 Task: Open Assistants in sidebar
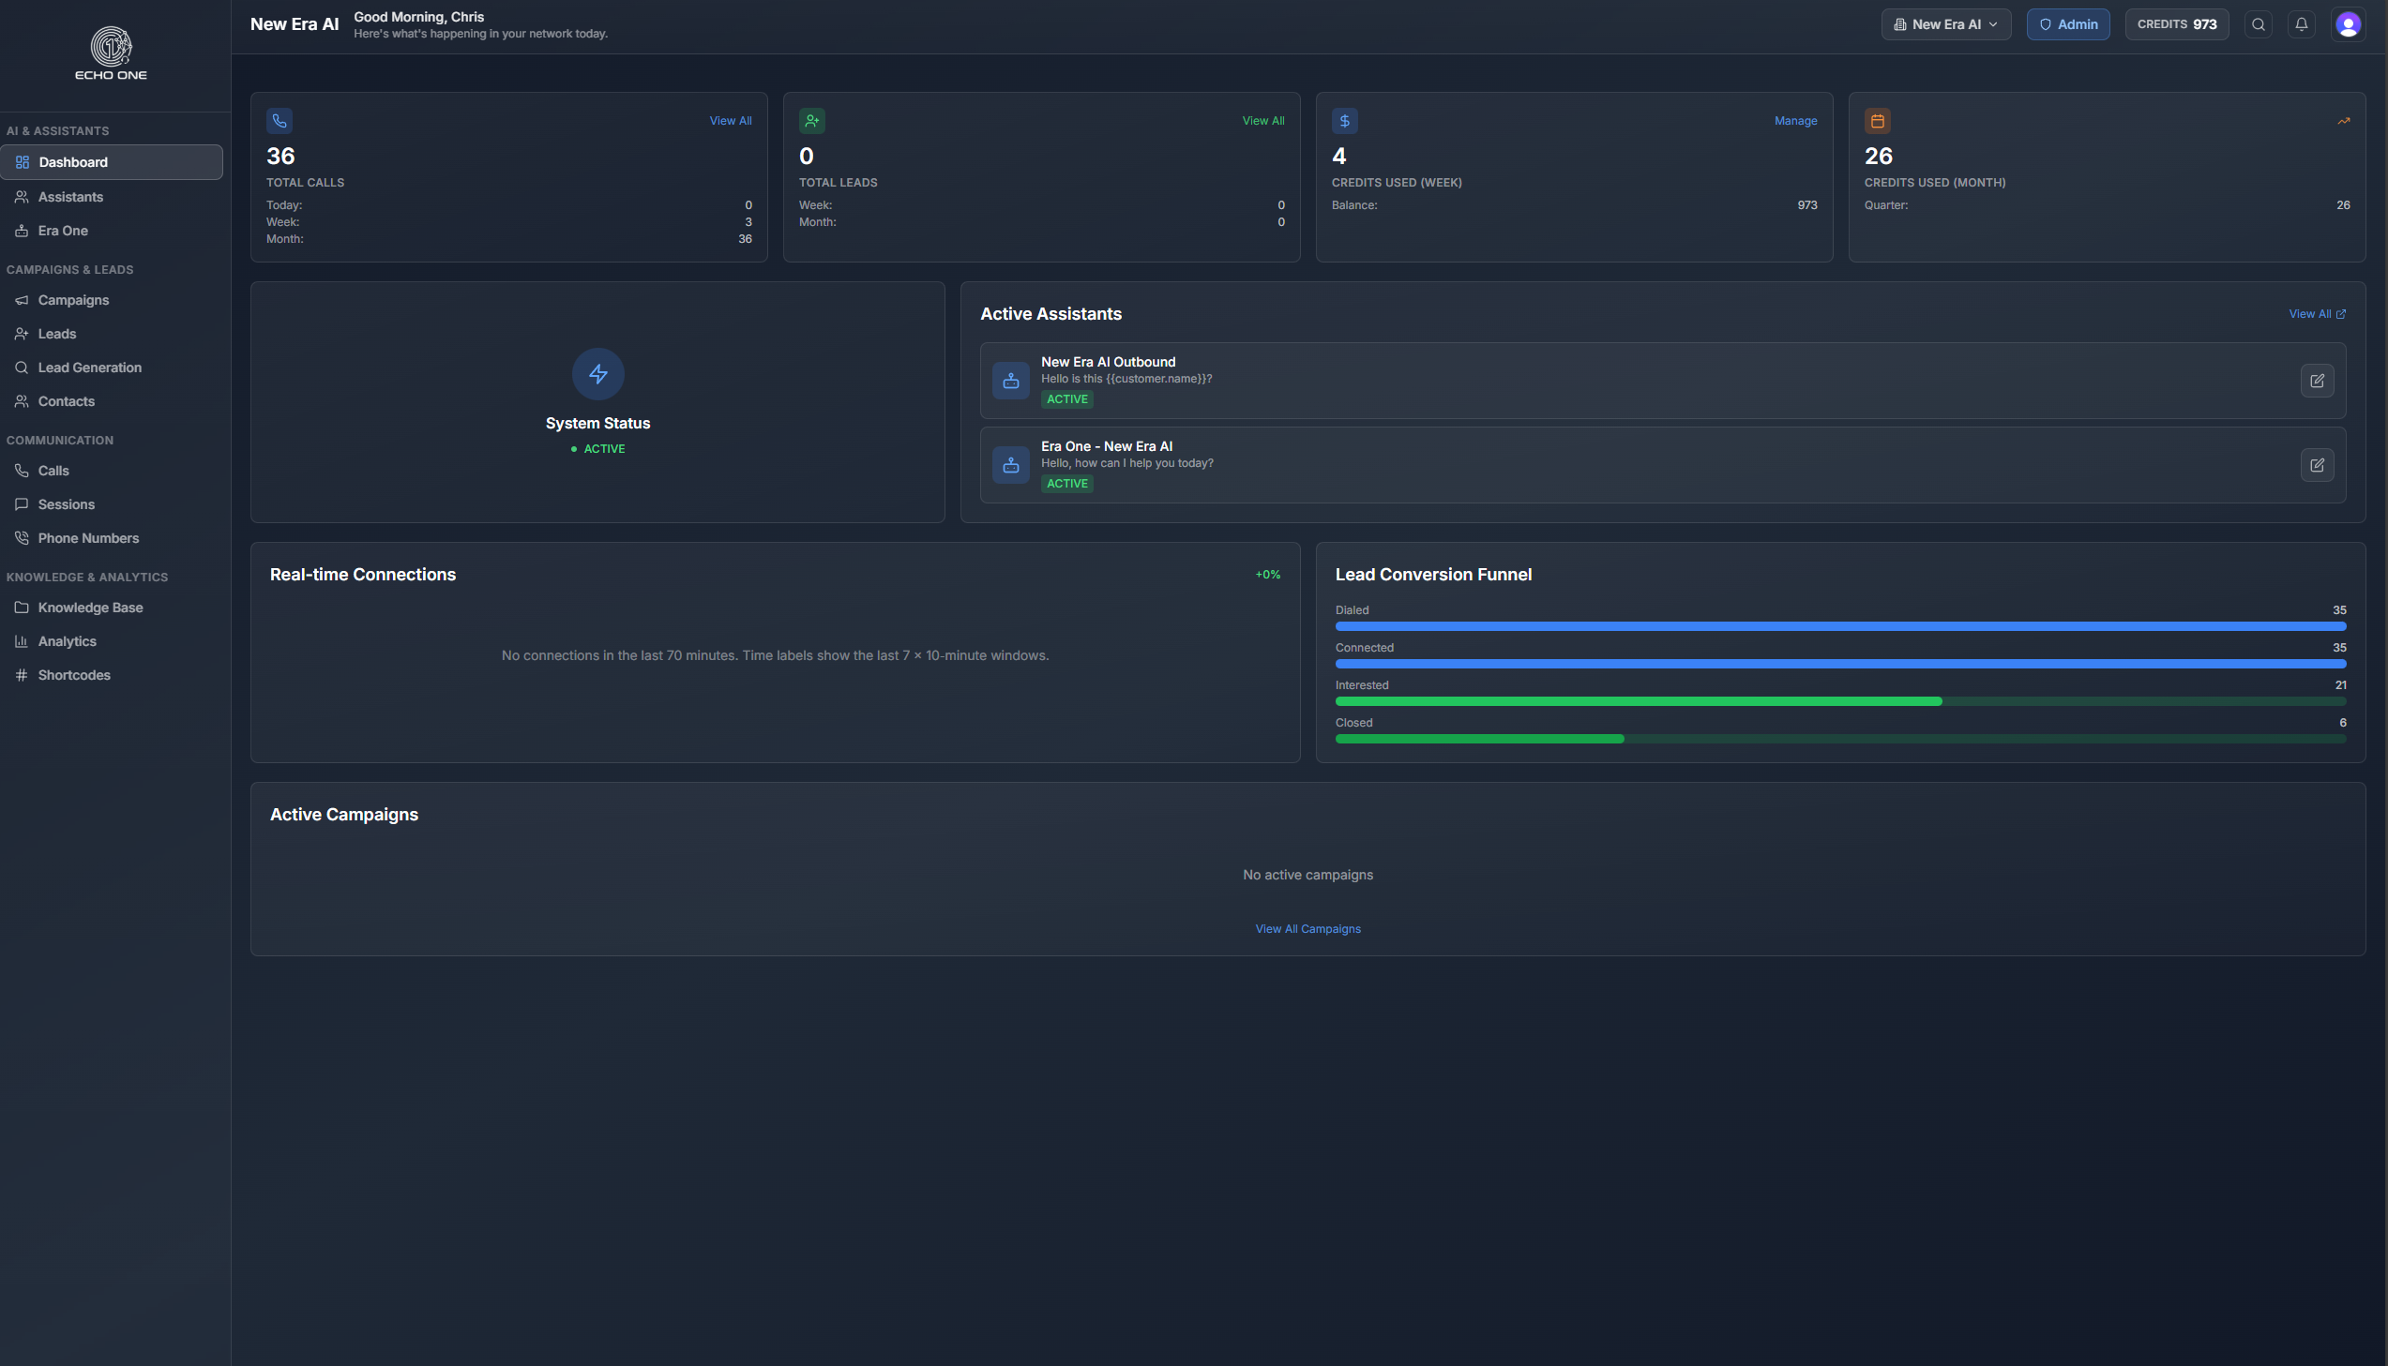click(x=112, y=197)
